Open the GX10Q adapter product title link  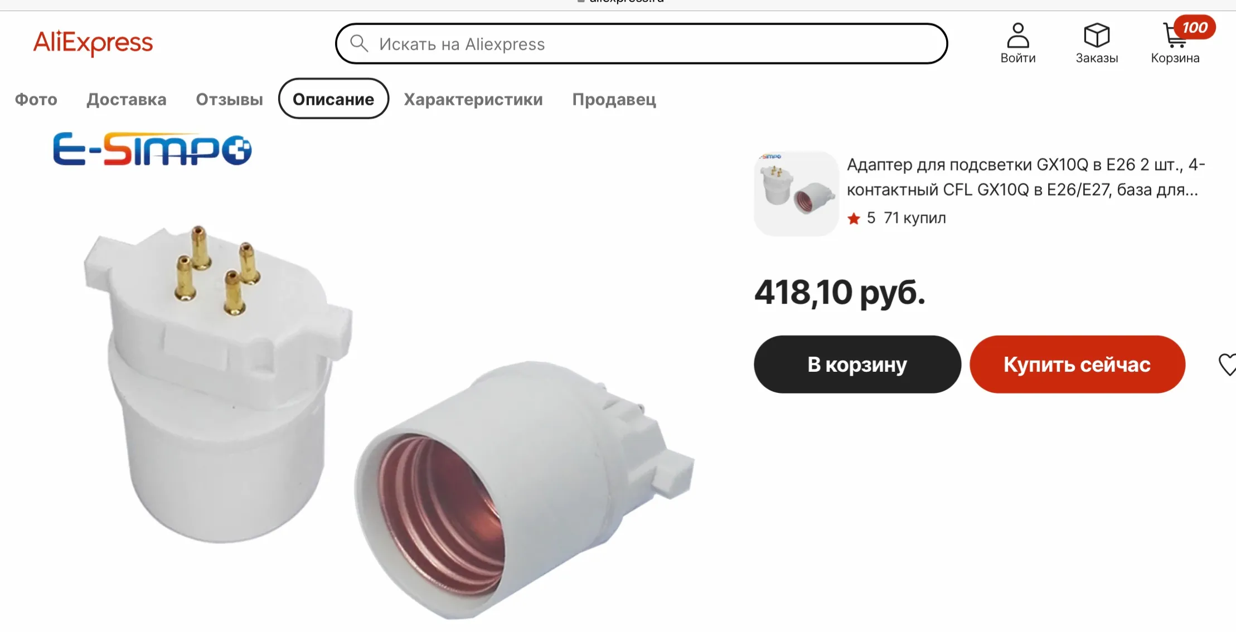click(x=1026, y=177)
